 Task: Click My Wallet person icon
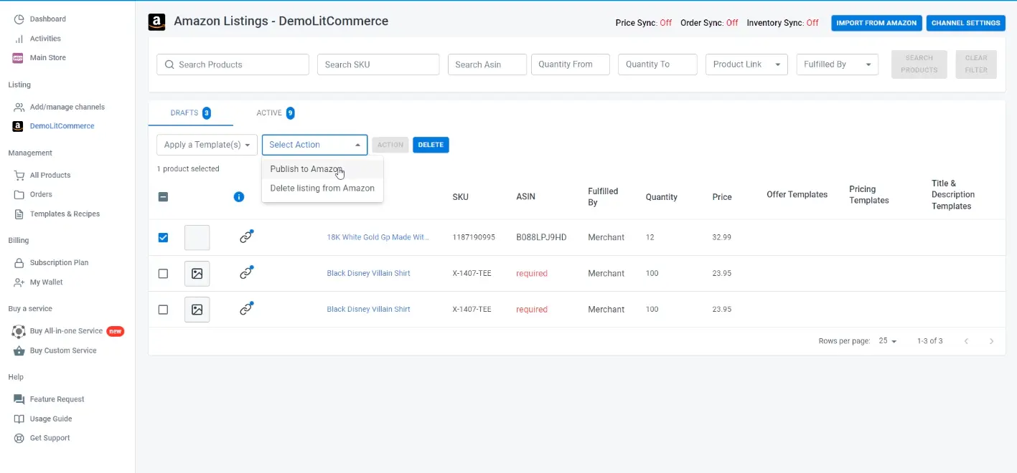pyautogui.click(x=19, y=282)
